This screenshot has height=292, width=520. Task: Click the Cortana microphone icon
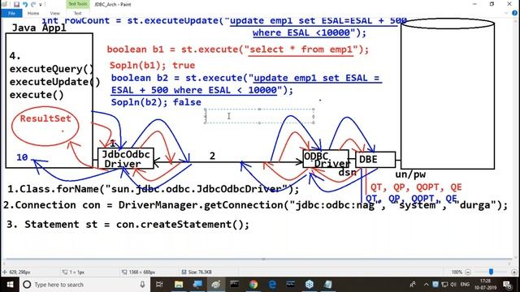(x=142, y=285)
